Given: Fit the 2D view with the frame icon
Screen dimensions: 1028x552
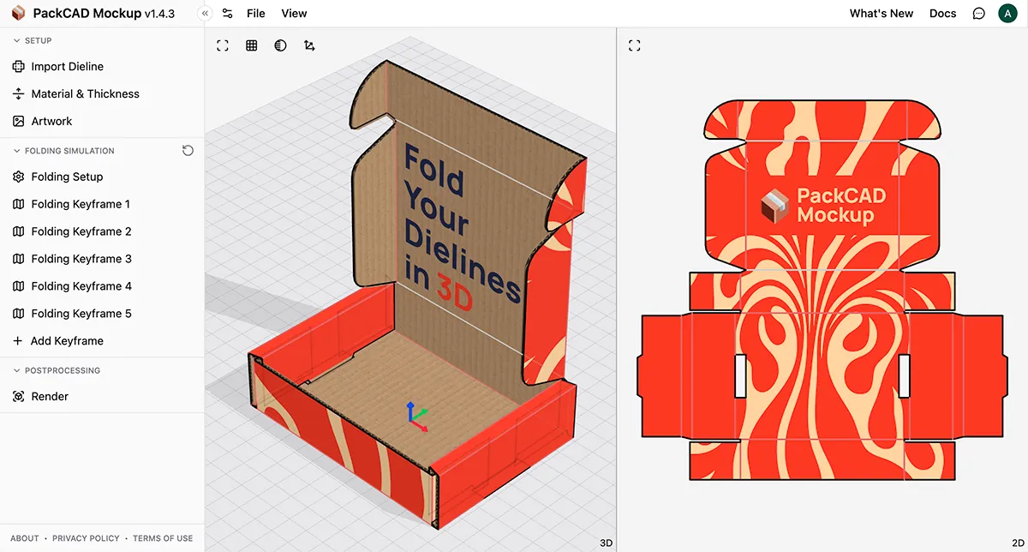Looking at the screenshot, I should click(x=635, y=45).
